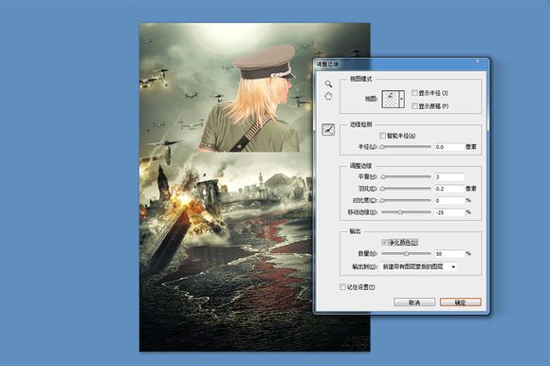Click the 羽化 value field showing 0.2

coord(449,189)
